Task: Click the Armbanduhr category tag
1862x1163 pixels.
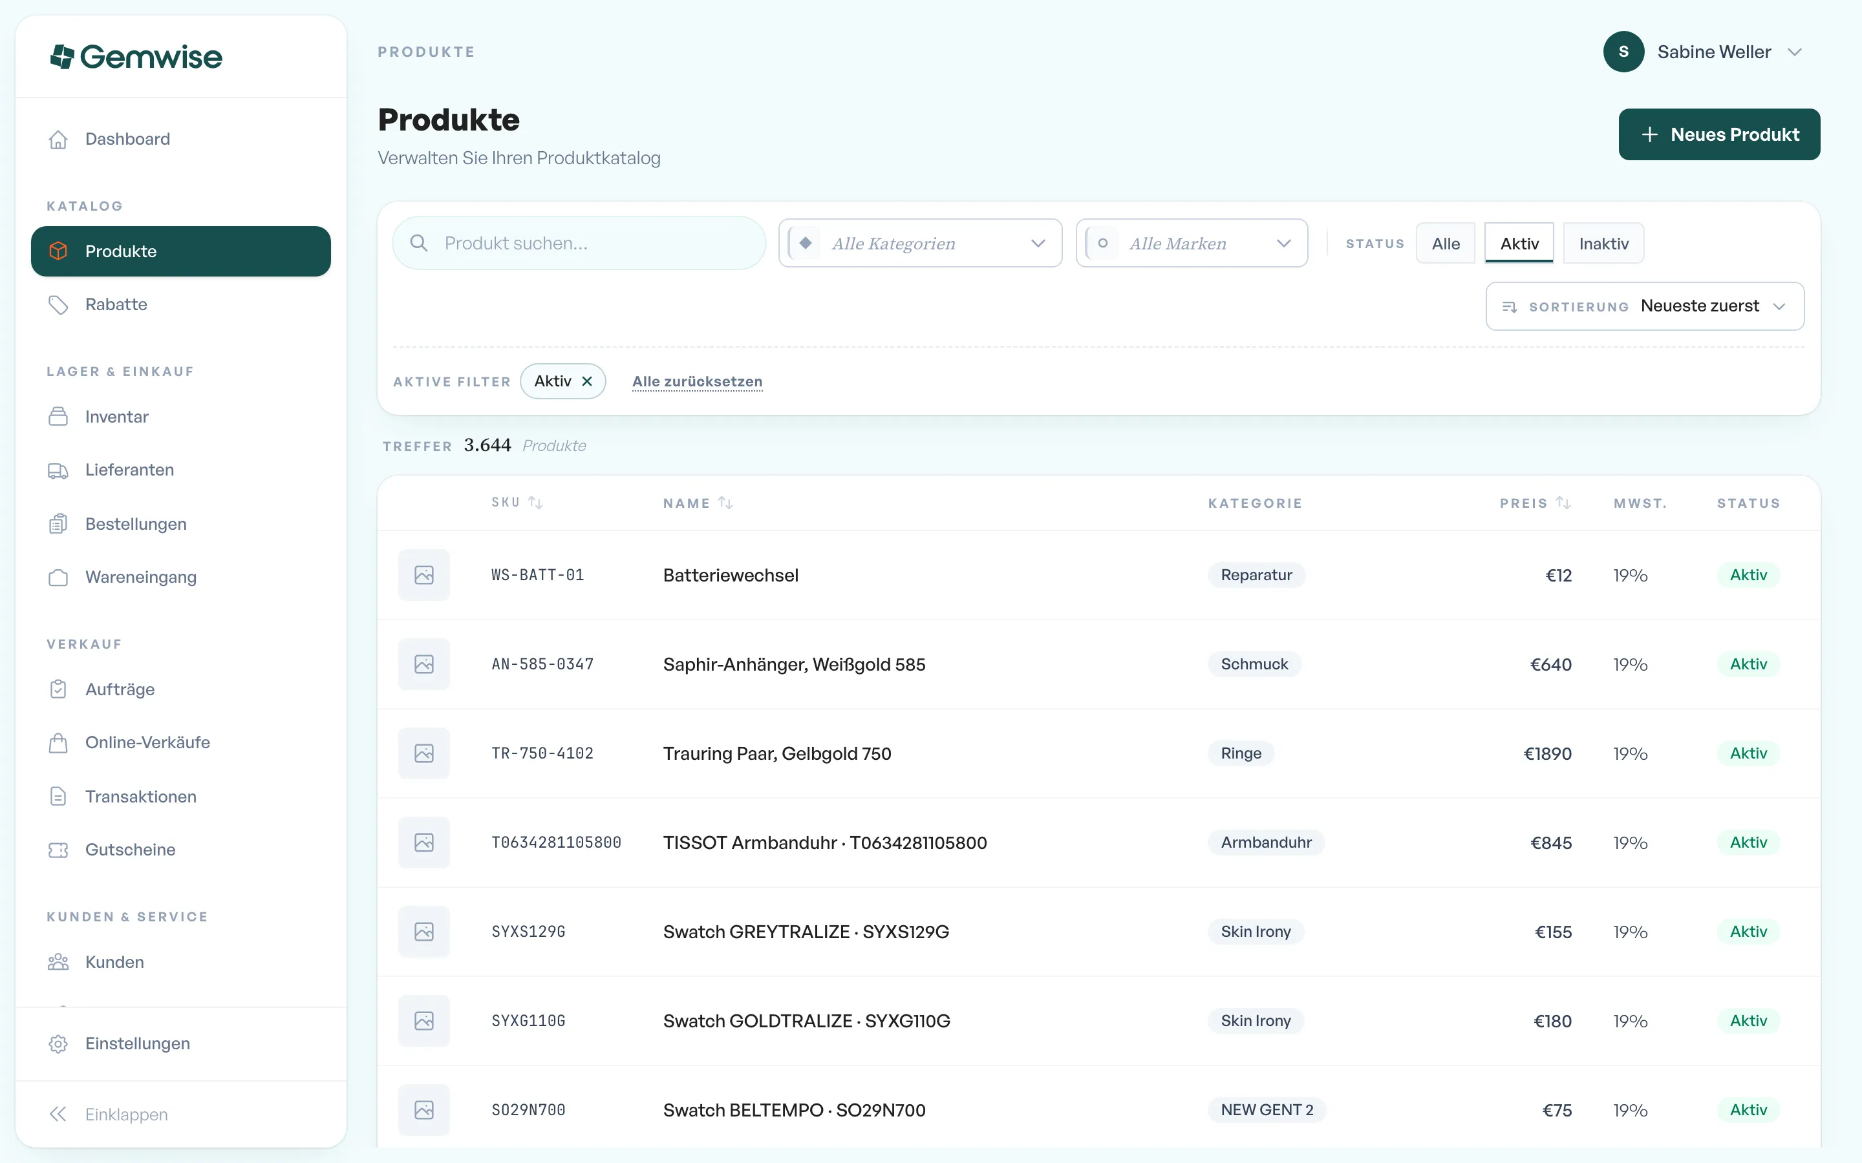Action: pos(1266,843)
